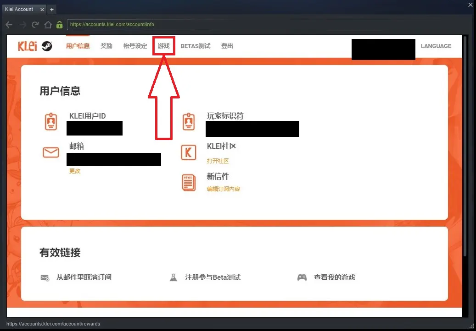Open 帐号设定 account settings
Screen dimensions: 476x331
135,46
